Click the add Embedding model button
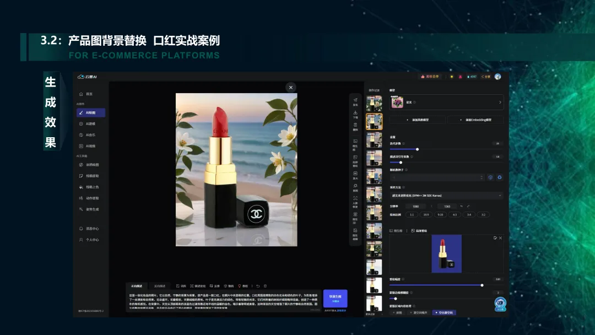Viewport: 595px width, 335px height. pyautogui.click(x=475, y=120)
